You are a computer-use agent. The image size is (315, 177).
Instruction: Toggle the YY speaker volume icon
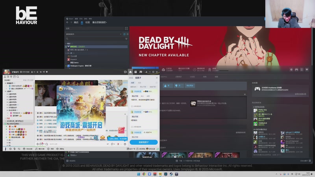10,149
